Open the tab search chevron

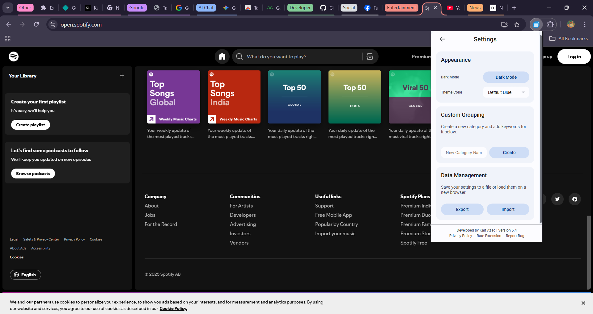coord(7,7)
